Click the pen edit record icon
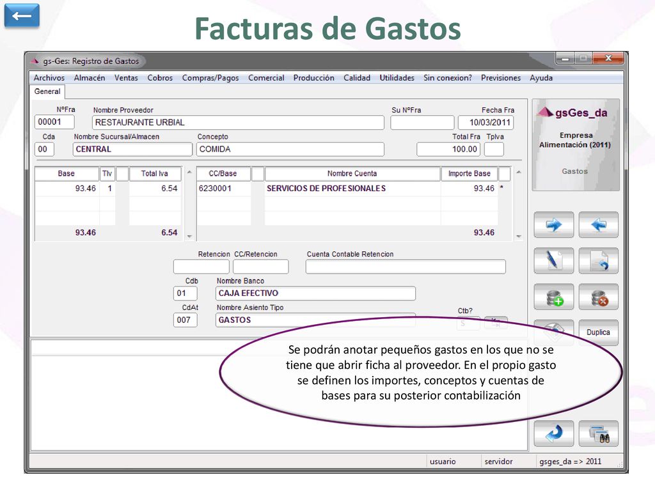The width and height of the screenshot is (655, 491). pos(553,261)
